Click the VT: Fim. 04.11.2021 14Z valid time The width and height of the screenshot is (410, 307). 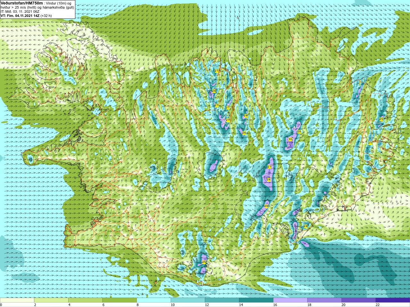[x=20, y=16]
